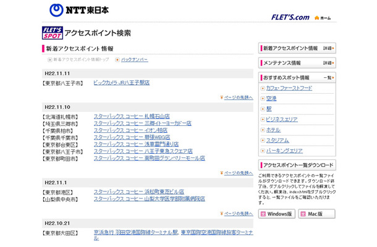
Task: Click the 【北海道札幌市】 location label
Action: click(60, 117)
